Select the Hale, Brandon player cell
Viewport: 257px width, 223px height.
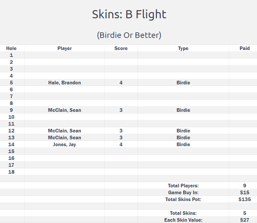tap(65, 83)
